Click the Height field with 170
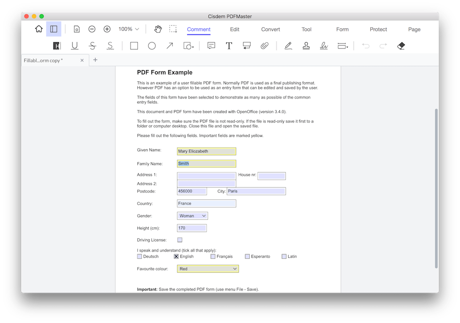Screen dimensions: 460x323 192,228
